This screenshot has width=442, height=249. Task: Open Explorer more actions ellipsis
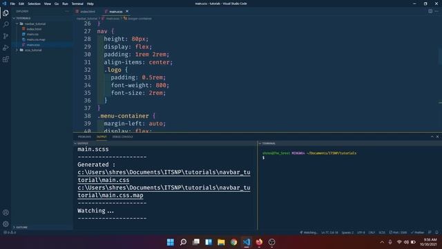point(67,11)
